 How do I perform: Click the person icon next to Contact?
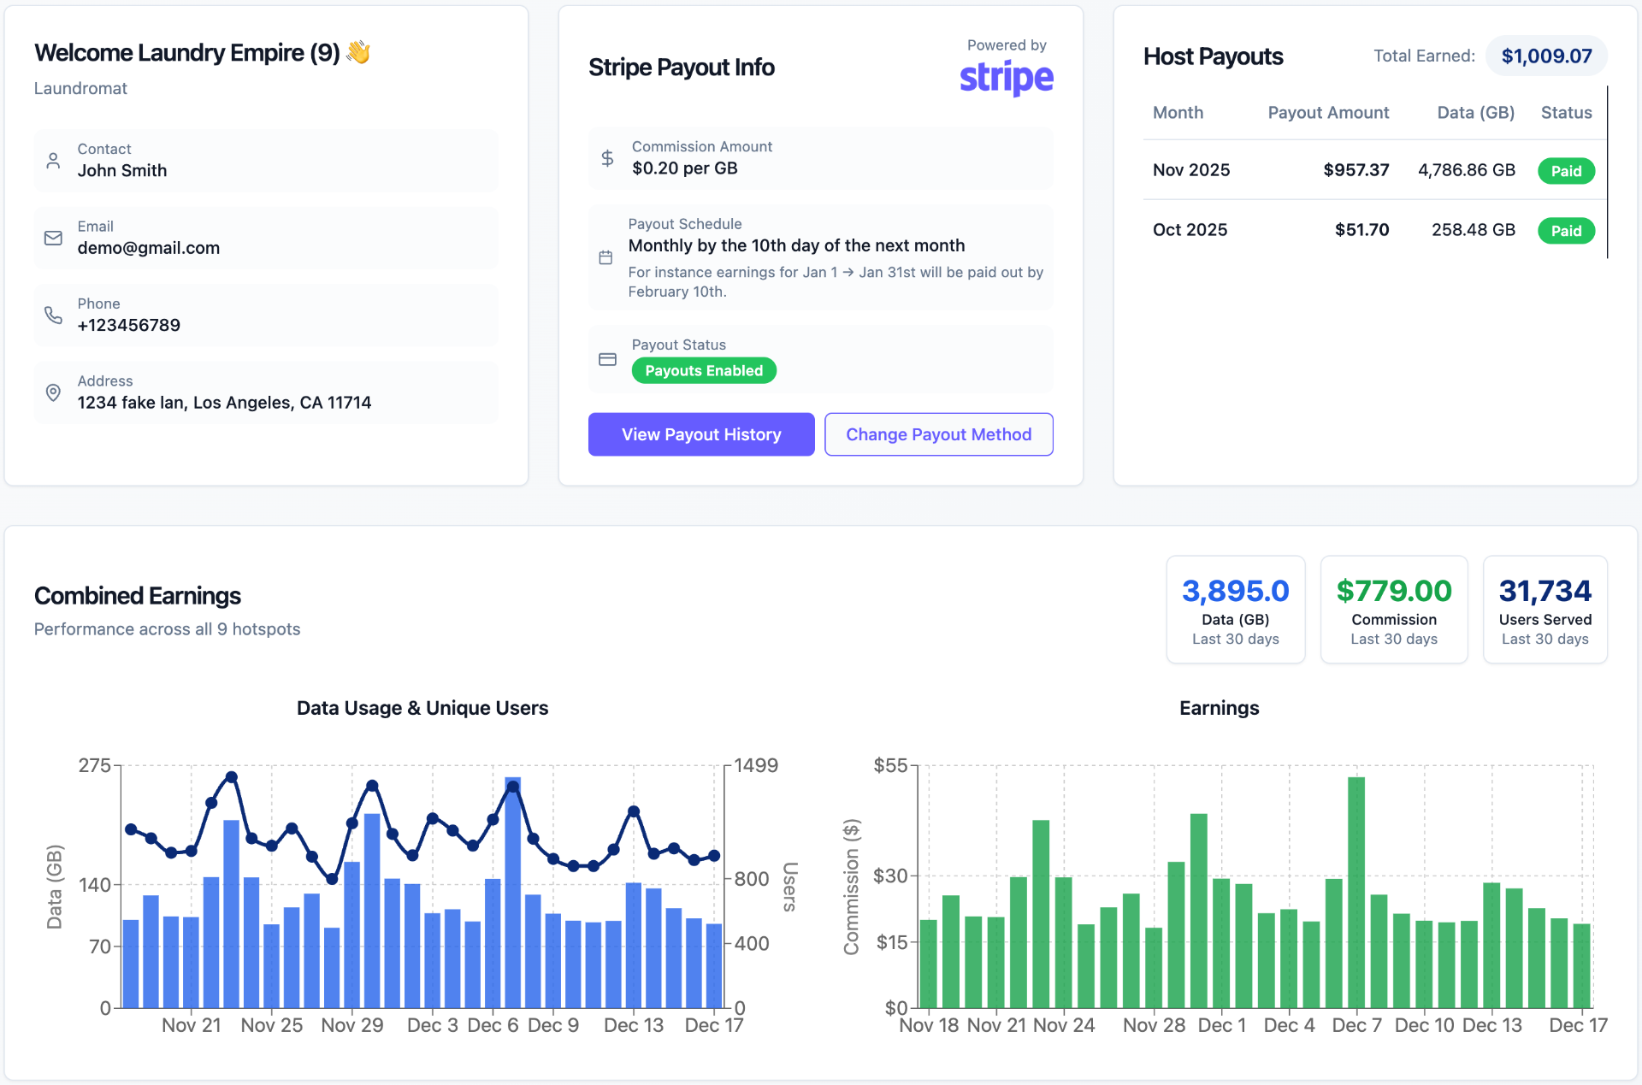[54, 160]
